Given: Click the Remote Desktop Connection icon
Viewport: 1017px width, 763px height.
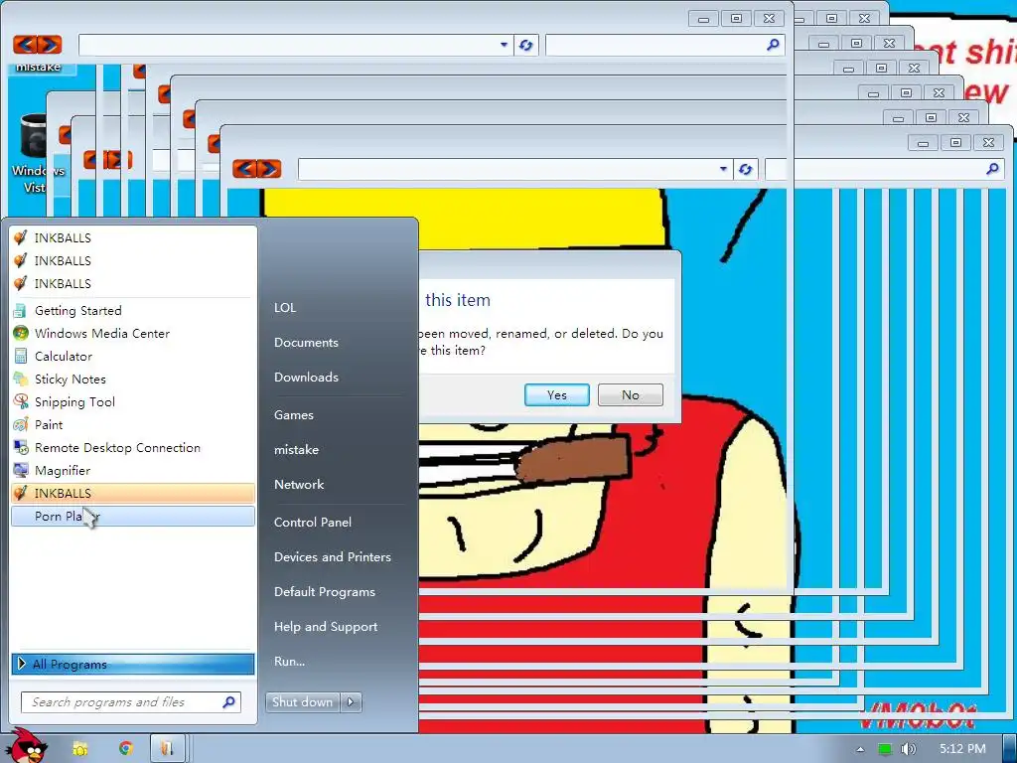Looking at the screenshot, I should (x=21, y=448).
